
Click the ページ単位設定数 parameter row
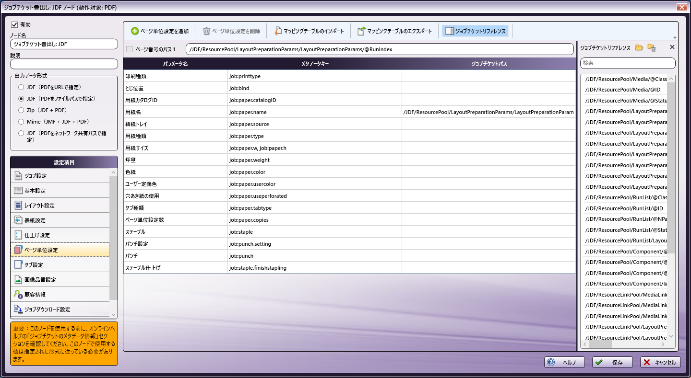pos(349,220)
